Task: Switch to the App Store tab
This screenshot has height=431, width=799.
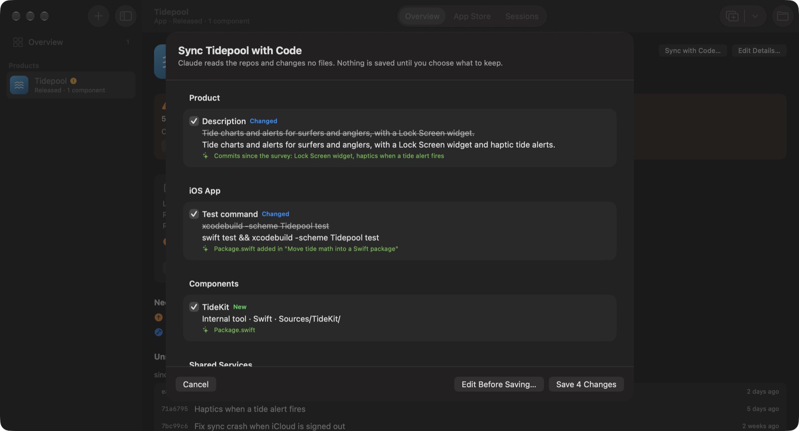Action: tap(472, 16)
